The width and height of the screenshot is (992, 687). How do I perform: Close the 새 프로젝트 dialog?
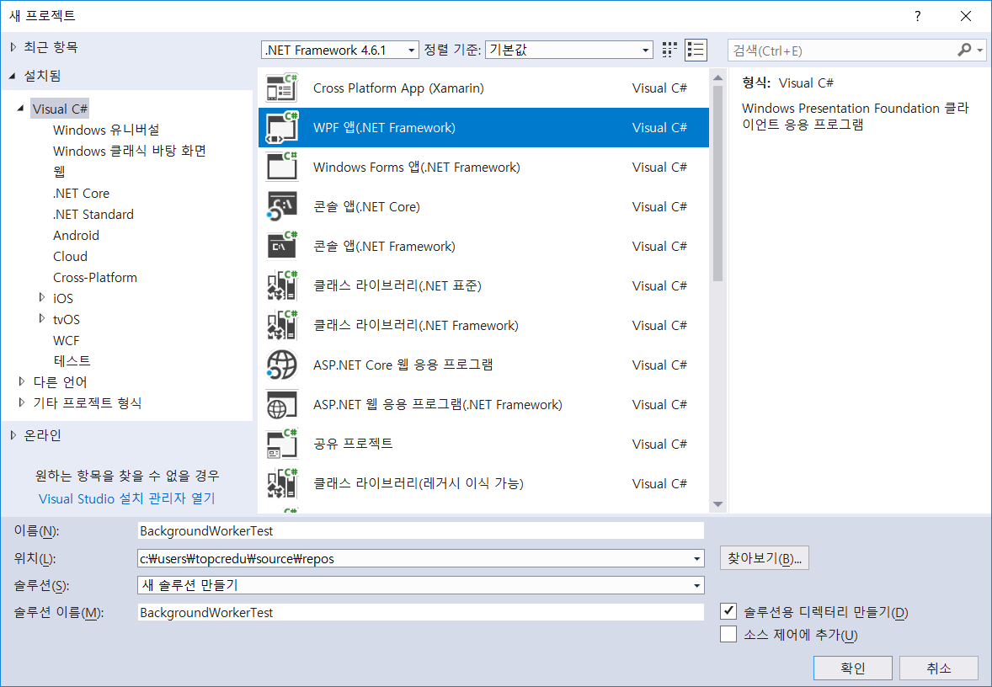965,17
